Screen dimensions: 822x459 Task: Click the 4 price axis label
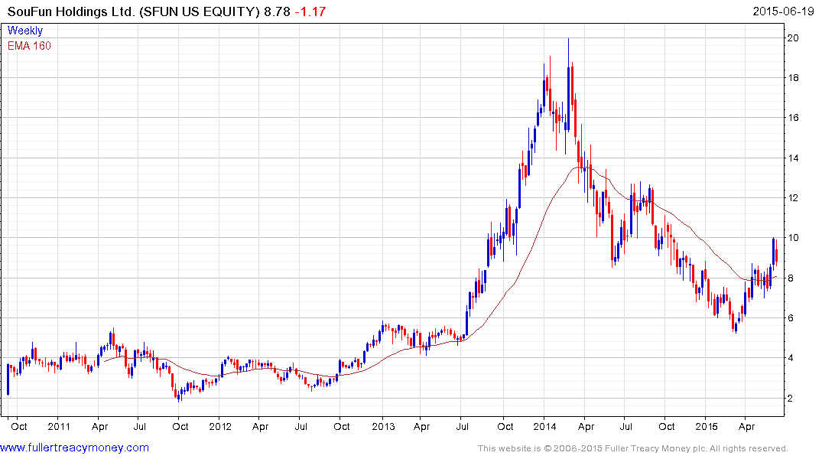(x=791, y=358)
